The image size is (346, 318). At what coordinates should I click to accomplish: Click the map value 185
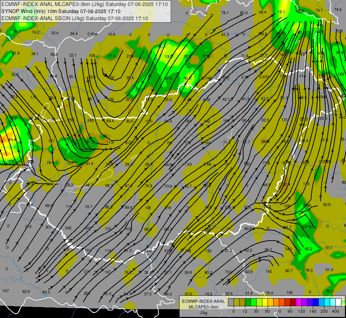click(x=91, y=120)
